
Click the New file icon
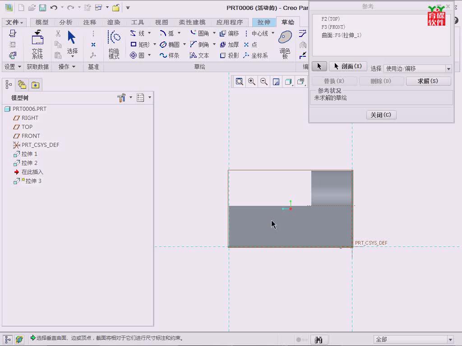(21, 8)
